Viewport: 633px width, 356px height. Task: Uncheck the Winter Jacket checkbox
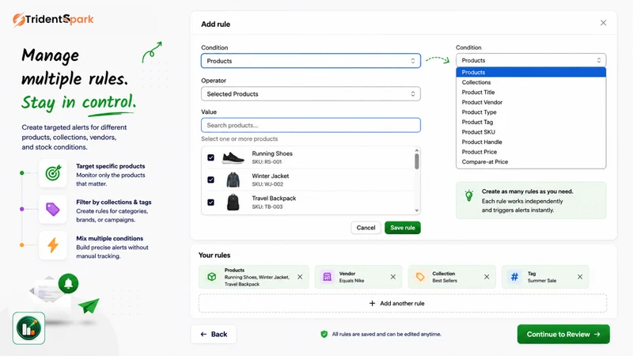(210, 180)
